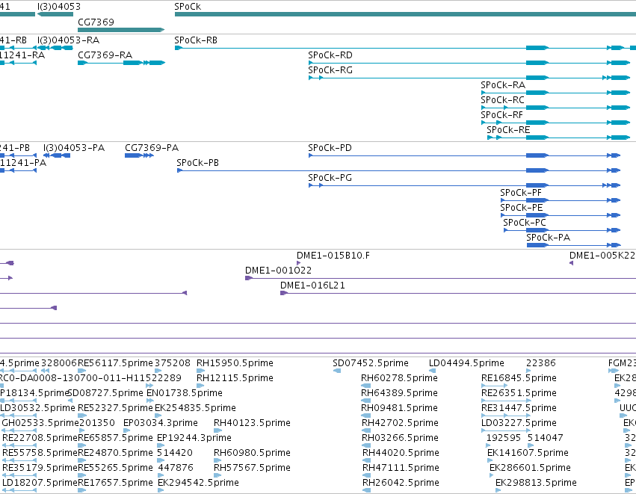Viewport: 636px width, 494px height.
Task: Click EST RH57567.5prime
Action: (253, 468)
